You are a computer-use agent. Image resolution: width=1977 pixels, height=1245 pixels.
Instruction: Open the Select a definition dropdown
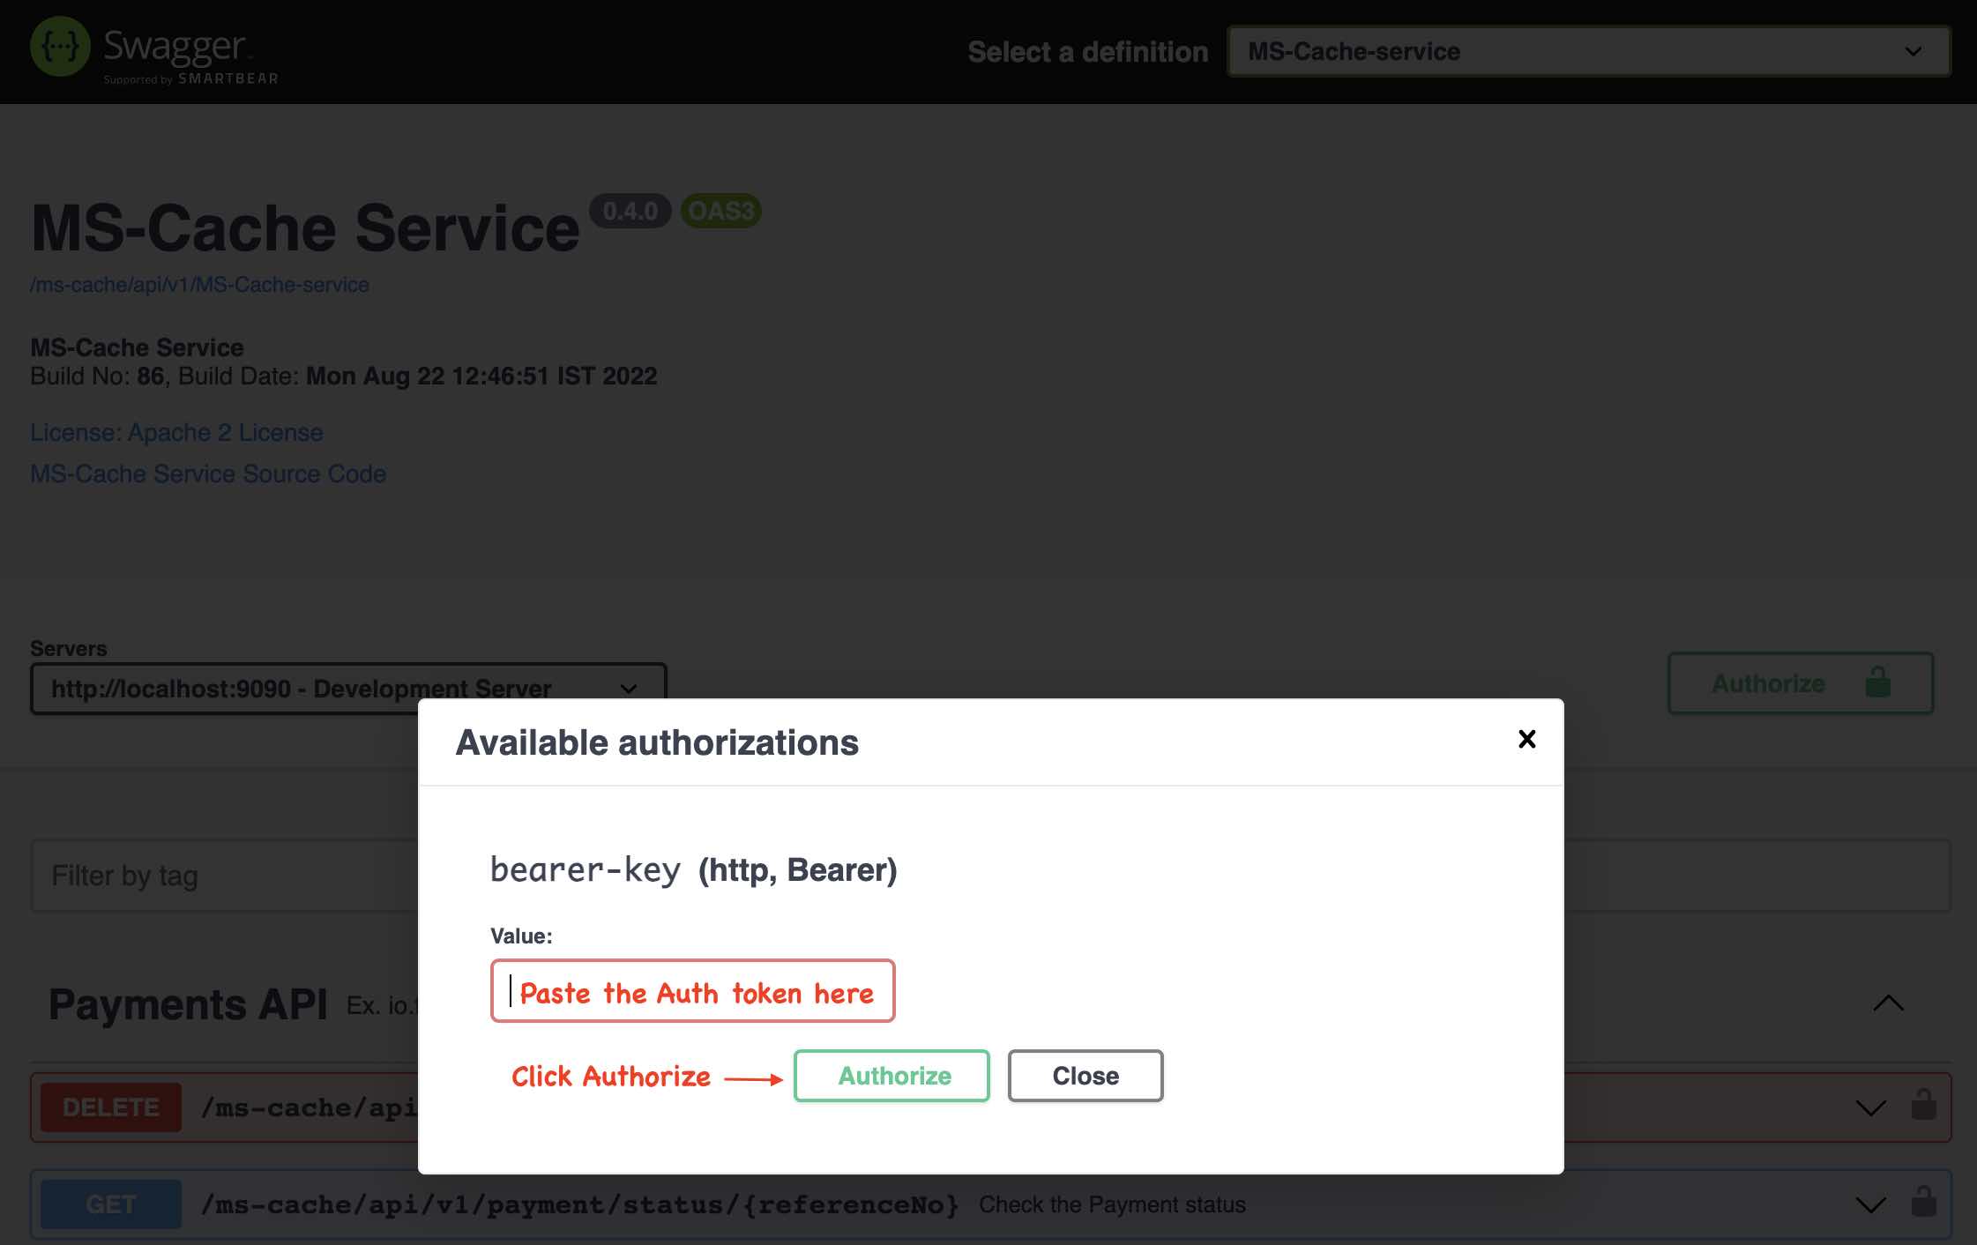[1588, 51]
